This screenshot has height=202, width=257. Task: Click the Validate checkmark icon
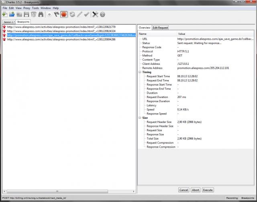(x=87, y=14)
